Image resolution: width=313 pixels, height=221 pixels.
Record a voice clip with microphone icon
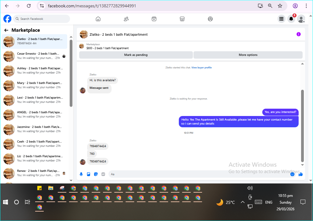pyautogui.click(x=81, y=174)
